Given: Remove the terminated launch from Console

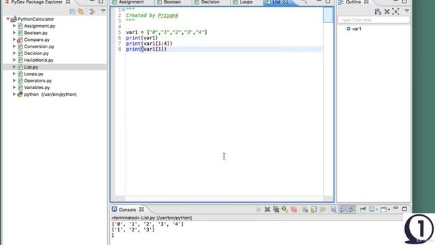Looking at the screenshot, I should click(x=267, y=210).
